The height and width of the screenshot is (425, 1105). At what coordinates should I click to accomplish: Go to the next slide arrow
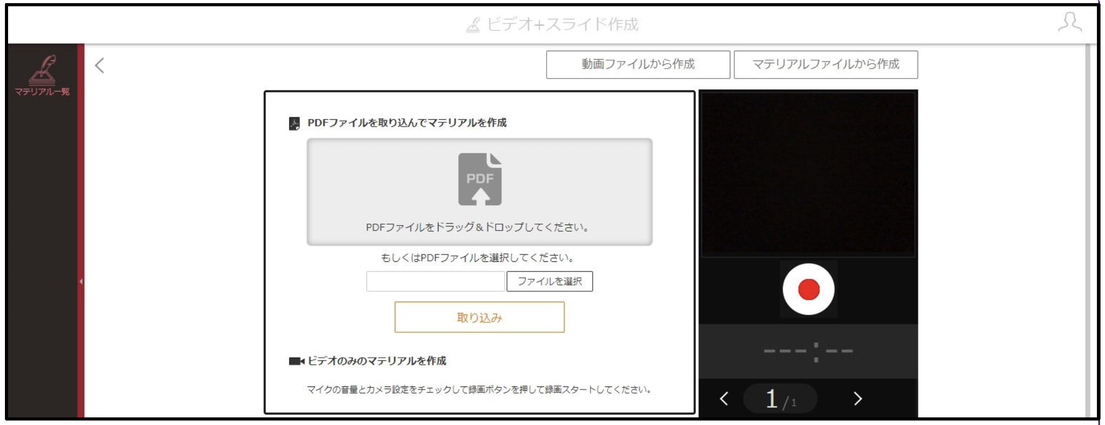pyautogui.click(x=857, y=399)
